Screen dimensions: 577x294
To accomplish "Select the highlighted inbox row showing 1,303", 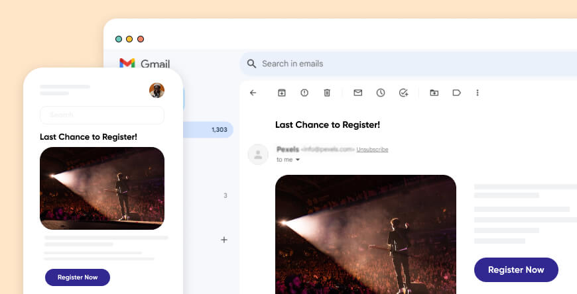I will [x=208, y=129].
